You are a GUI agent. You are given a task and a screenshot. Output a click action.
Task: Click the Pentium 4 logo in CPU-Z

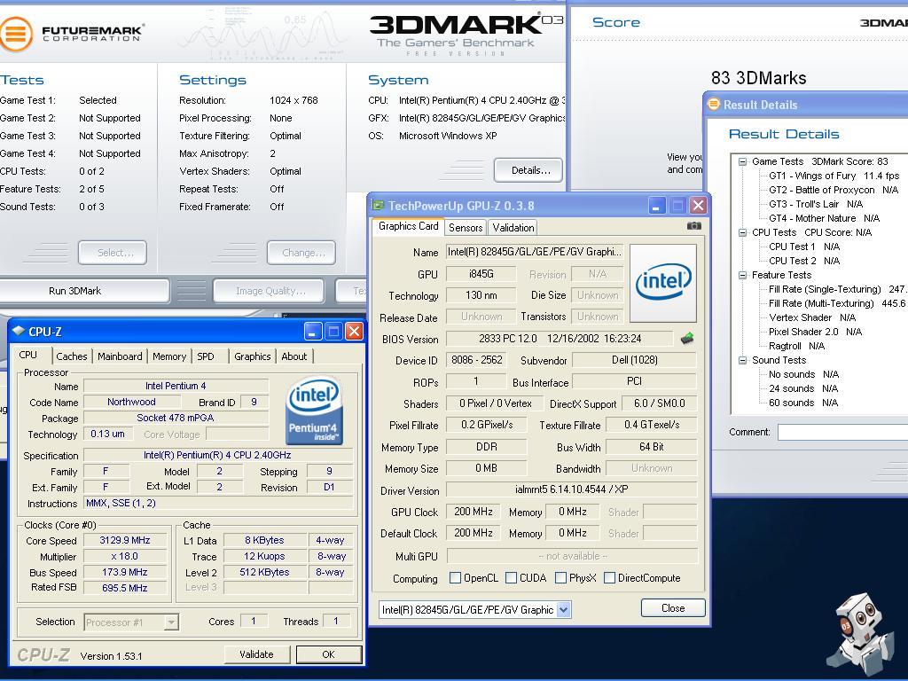tap(314, 411)
